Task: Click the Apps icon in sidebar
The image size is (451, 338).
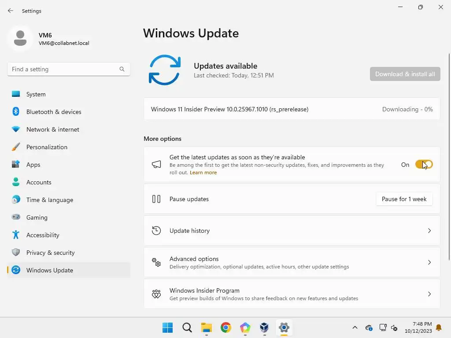Action: pos(16,165)
